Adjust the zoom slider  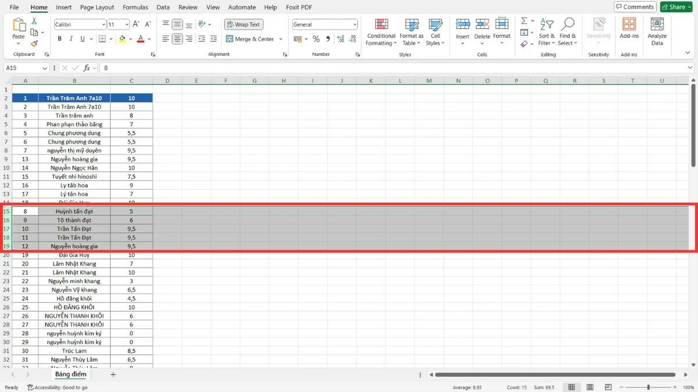(x=648, y=387)
